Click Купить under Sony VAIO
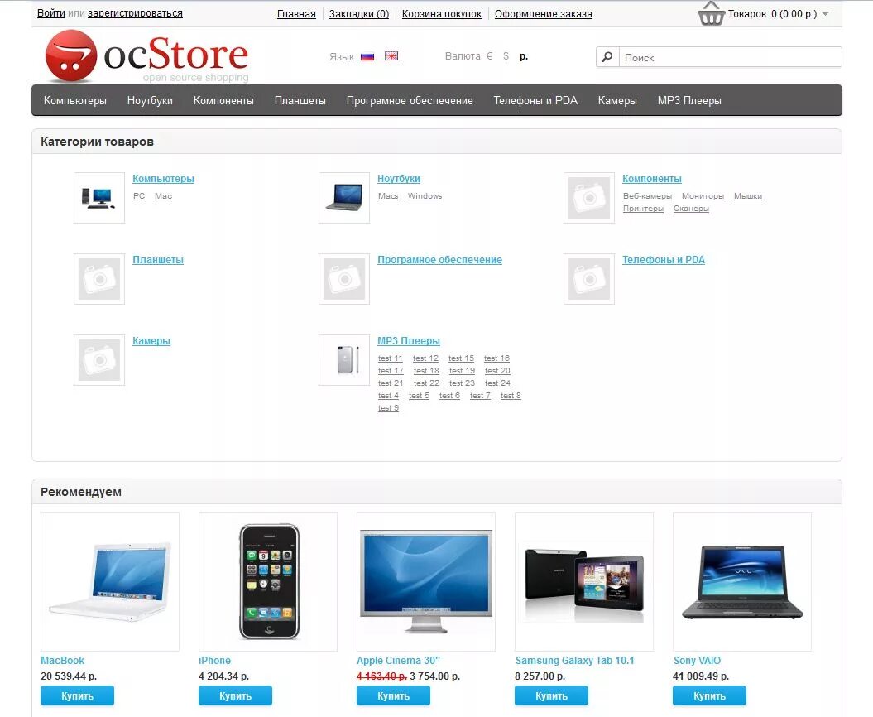The width and height of the screenshot is (873, 717). (709, 695)
